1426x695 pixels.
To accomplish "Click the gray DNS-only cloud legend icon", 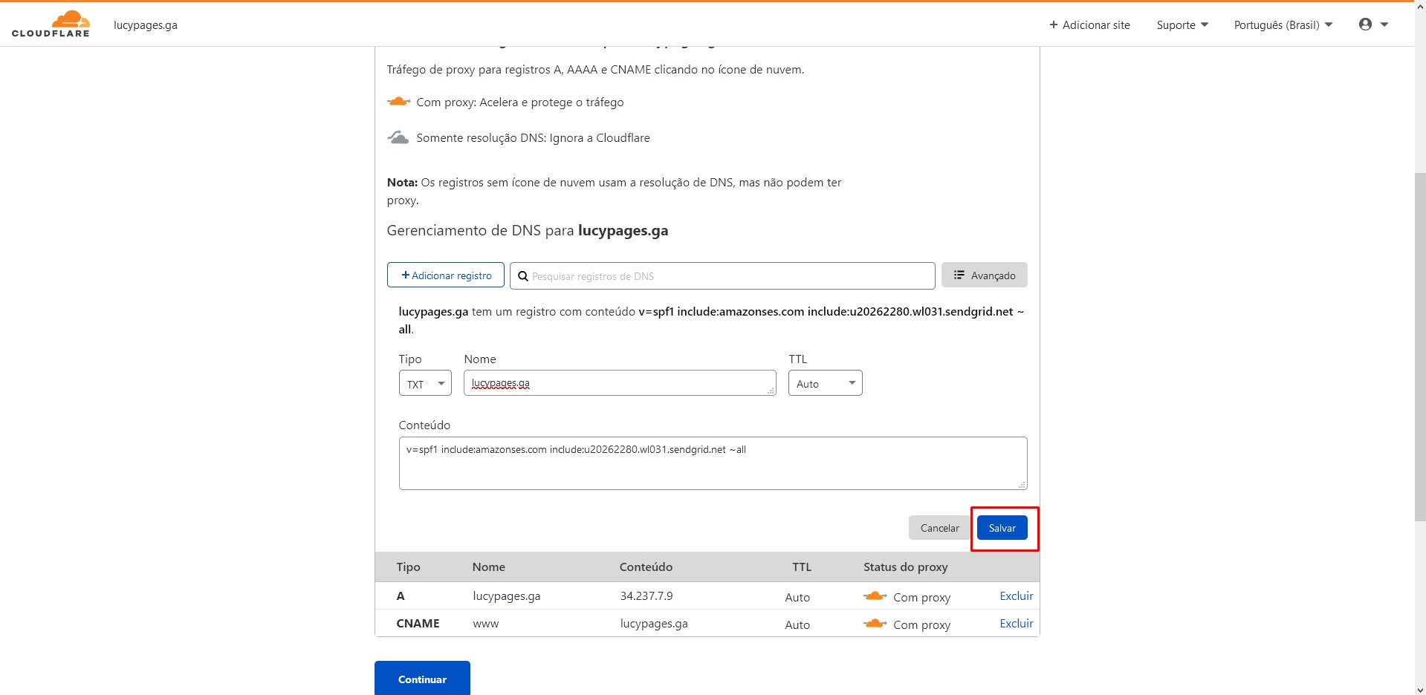I will coord(398,137).
